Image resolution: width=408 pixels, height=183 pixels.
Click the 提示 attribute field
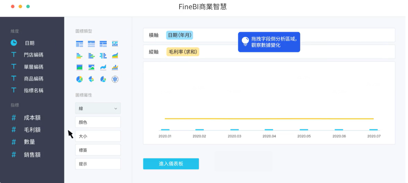(98, 164)
